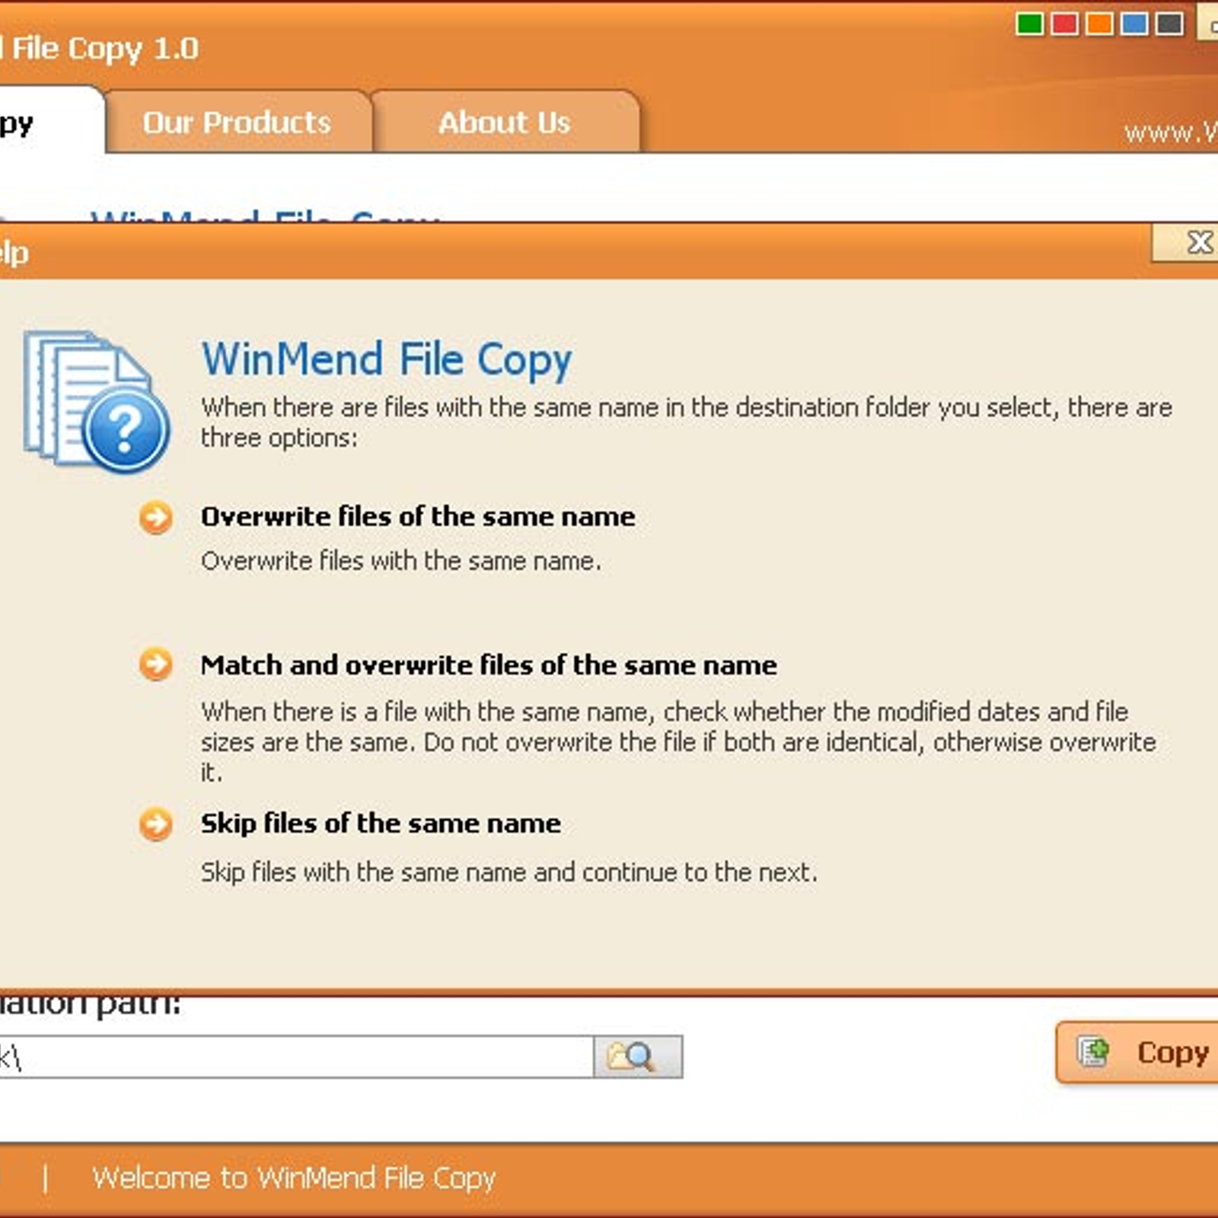Viewport: 1218px width, 1218px height.
Task: Select the blue theme color swatch
Action: (x=1134, y=24)
